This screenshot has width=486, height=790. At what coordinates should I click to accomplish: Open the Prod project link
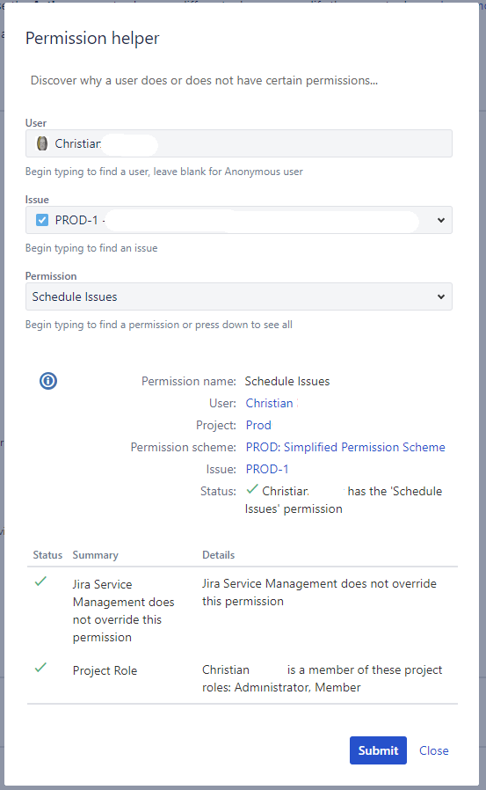pos(258,425)
